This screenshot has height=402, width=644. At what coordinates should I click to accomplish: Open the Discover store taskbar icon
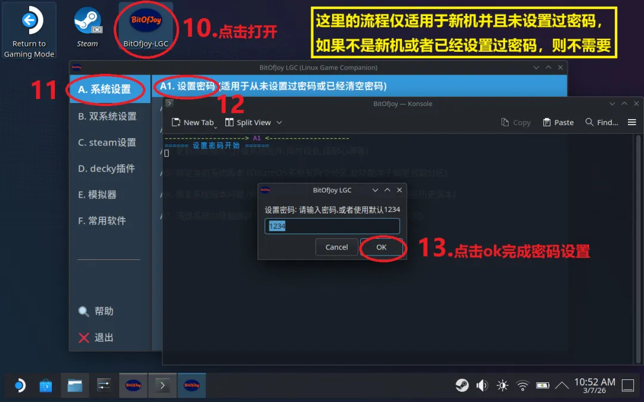(45, 385)
